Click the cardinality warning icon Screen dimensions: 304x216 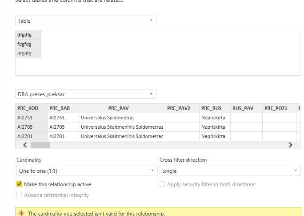[x=21, y=213]
